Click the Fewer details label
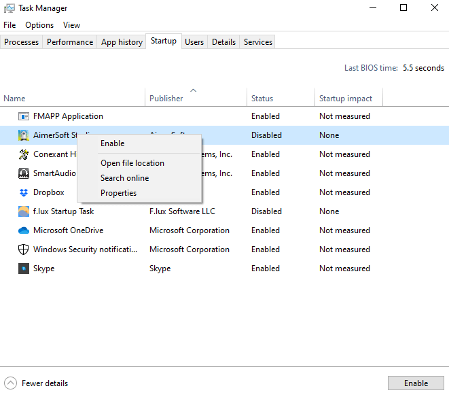This screenshot has width=449, height=399. [45, 383]
